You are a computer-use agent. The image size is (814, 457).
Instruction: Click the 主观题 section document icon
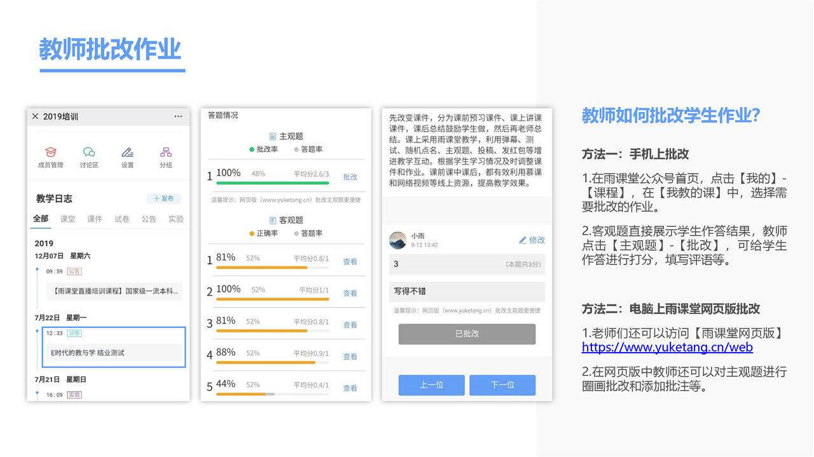pos(272,136)
